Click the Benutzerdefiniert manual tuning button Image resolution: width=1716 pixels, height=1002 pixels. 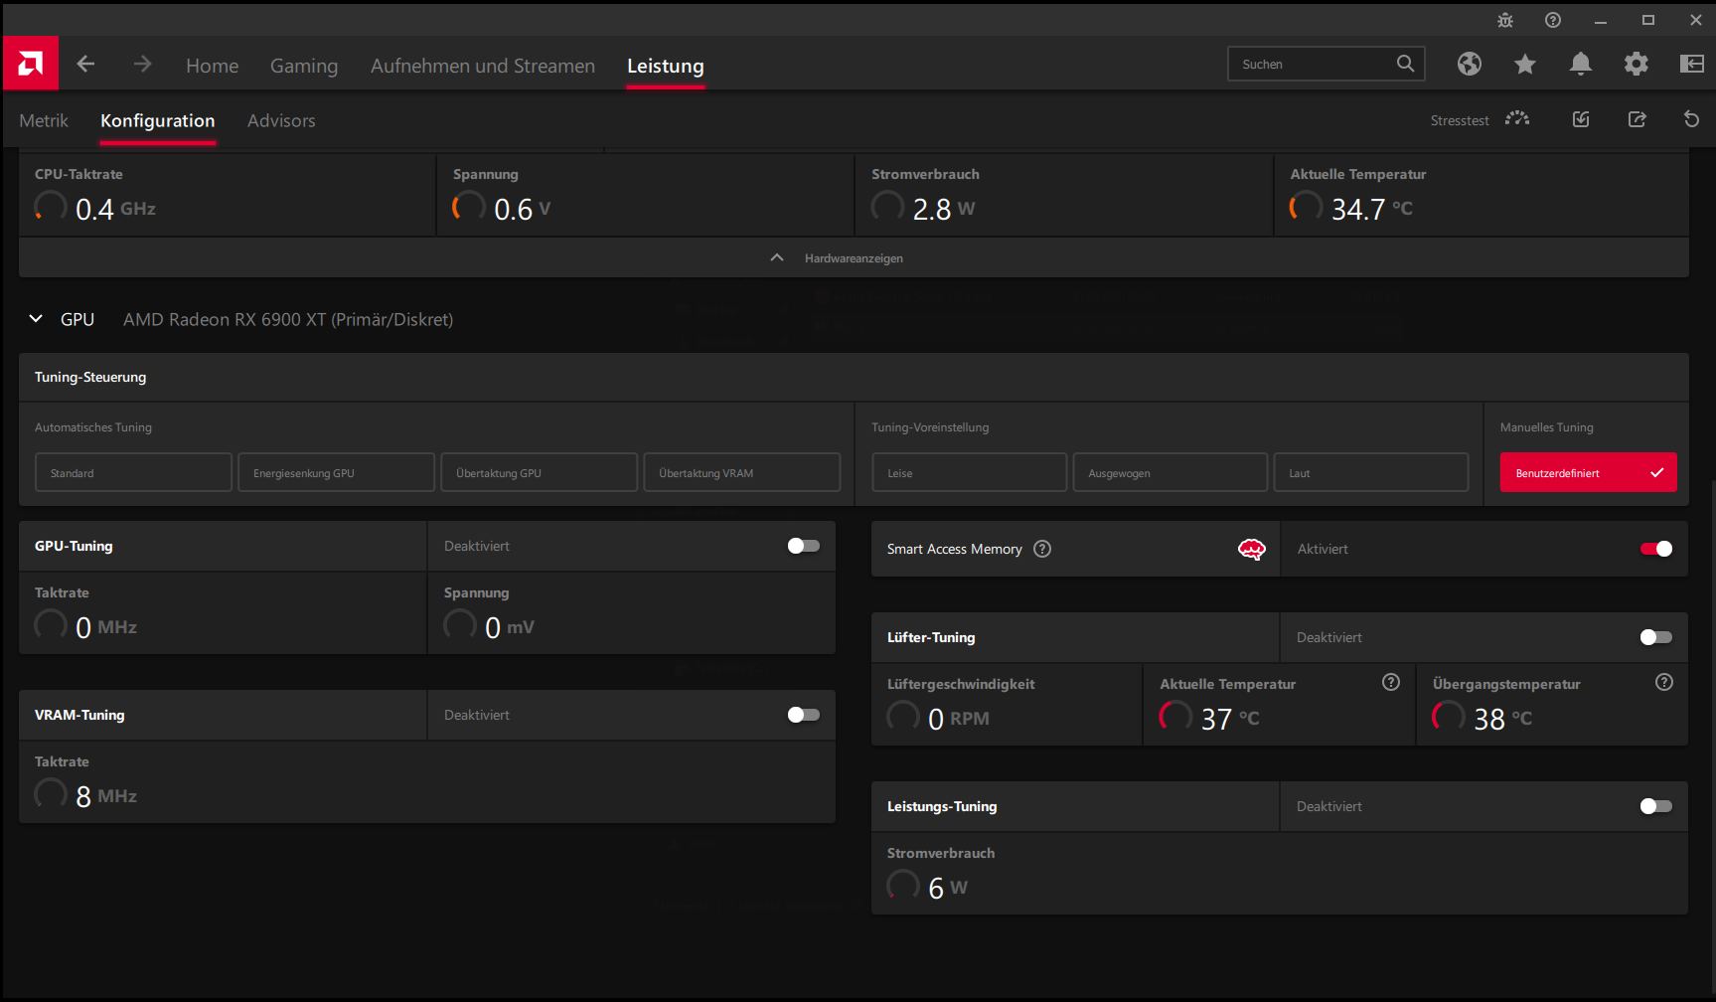[1589, 472]
